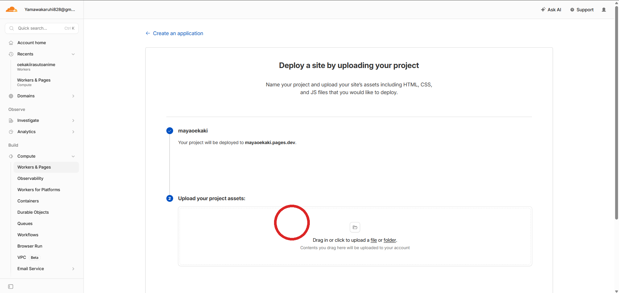Open Workflows page
This screenshot has width=619, height=293.
pyautogui.click(x=28, y=235)
